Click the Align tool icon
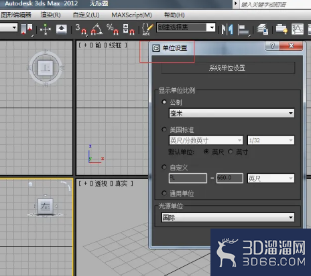 click(243, 29)
